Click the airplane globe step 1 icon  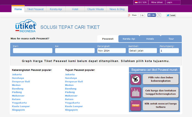tap(135, 79)
